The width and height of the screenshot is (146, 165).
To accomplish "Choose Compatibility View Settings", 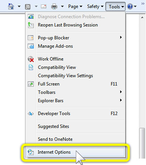I will tap(66, 76).
